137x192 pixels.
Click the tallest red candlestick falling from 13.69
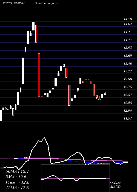(39, 75)
